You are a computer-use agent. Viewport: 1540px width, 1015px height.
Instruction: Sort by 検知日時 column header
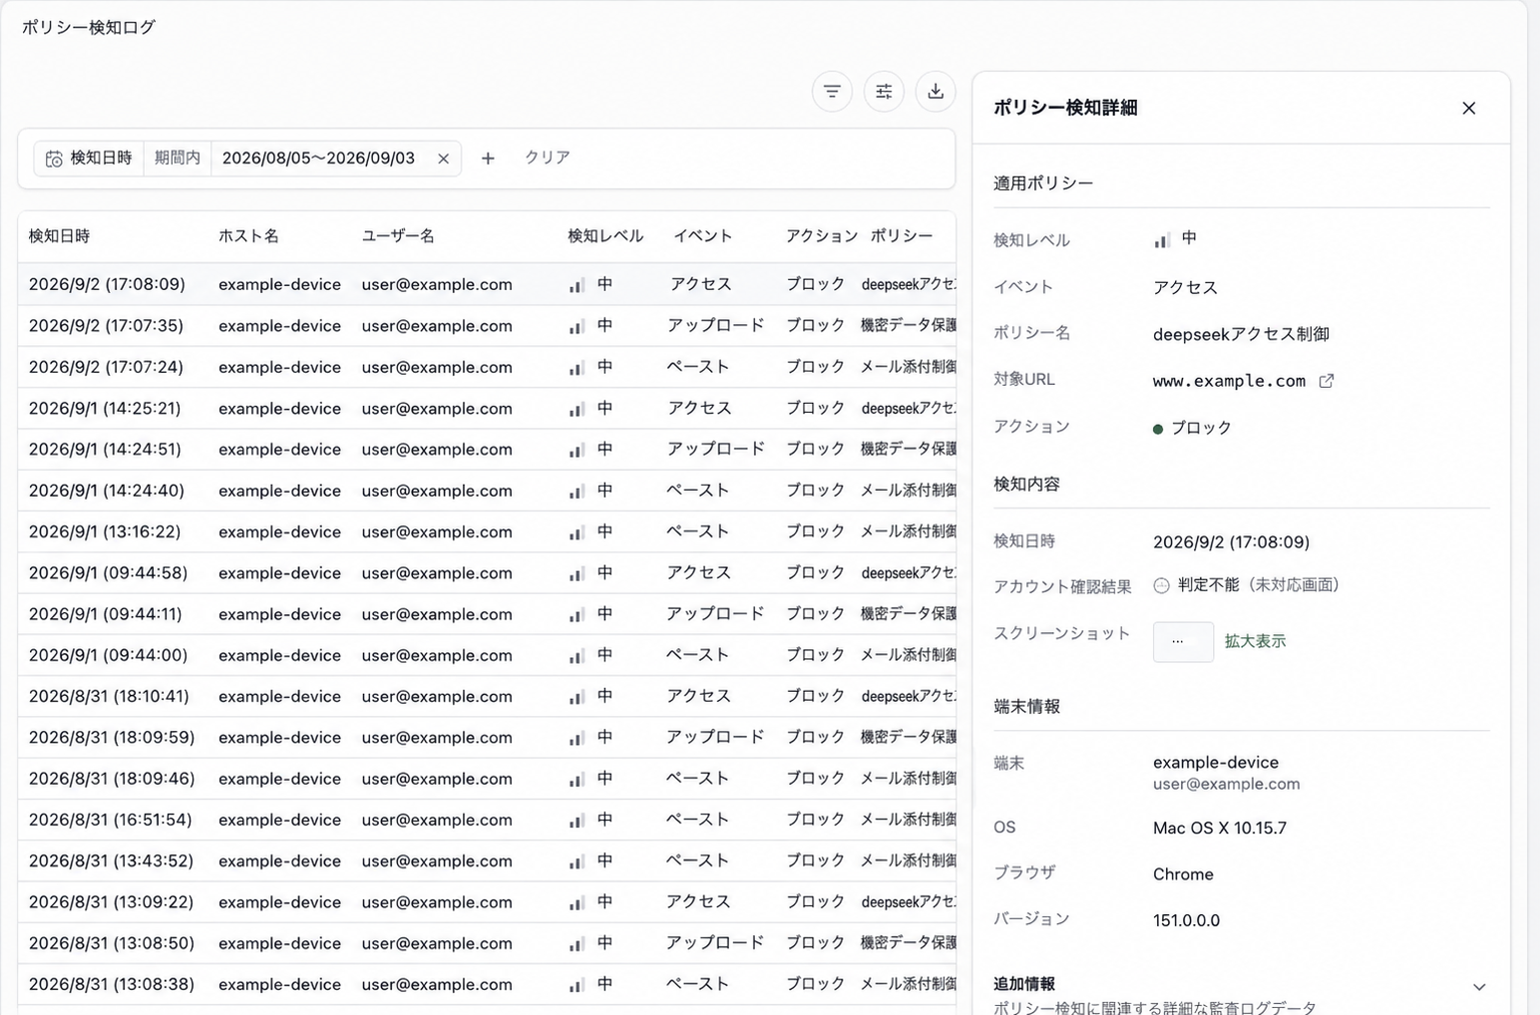point(59,236)
